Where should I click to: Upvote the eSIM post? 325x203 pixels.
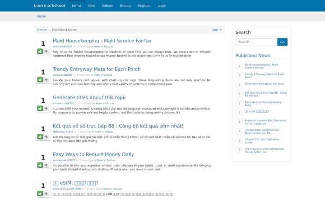(x=40, y=194)
